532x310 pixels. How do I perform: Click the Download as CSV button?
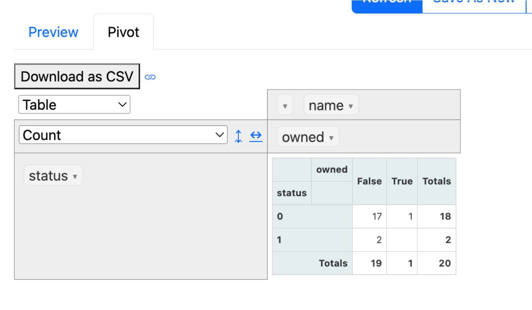tap(76, 76)
